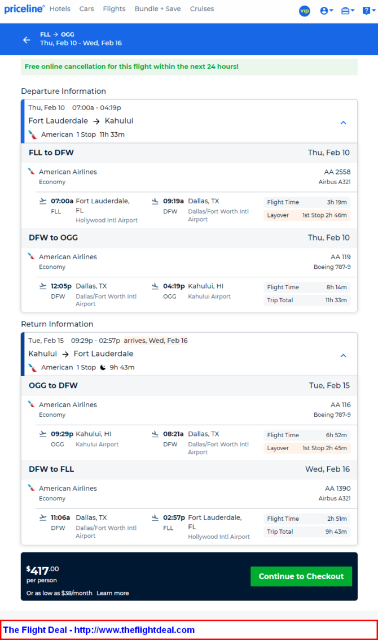Open the Cruises tab
Image resolution: width=378 pixels, height=640 pixels.
tap(202, 9)
